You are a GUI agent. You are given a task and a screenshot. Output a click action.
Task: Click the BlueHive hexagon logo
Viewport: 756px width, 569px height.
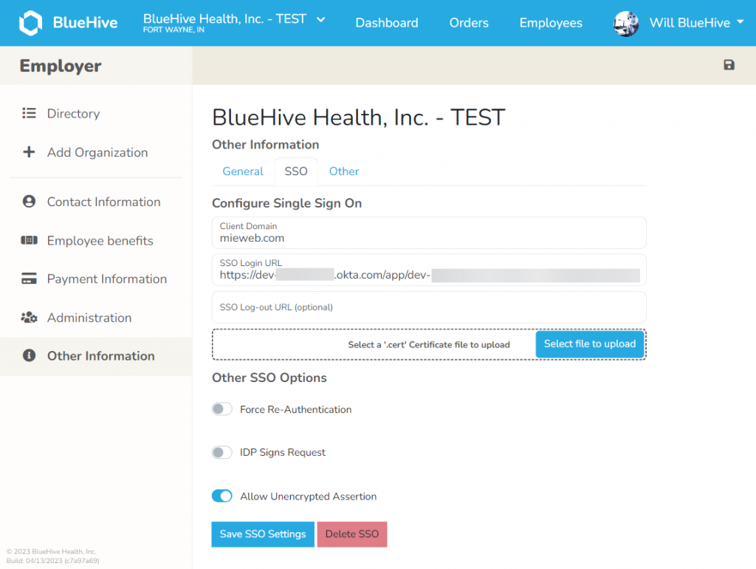point(30,22)
